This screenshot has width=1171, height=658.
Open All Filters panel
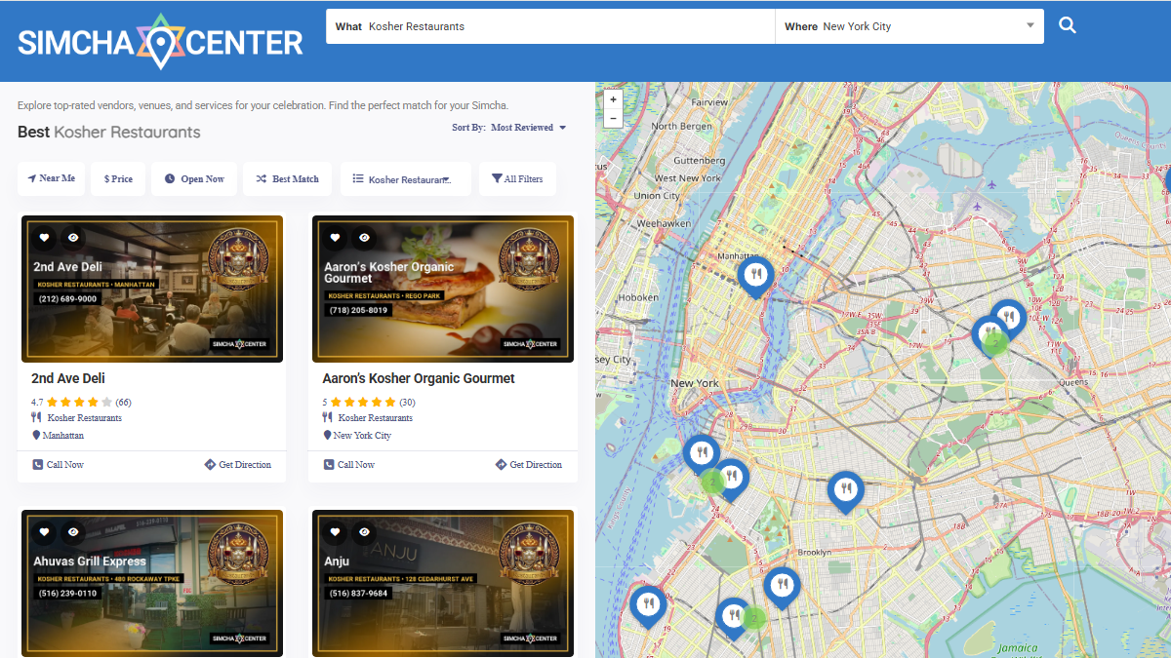(x=517, y=178)
